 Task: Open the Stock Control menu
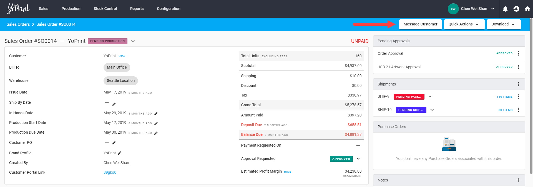(x=105, y=9)
